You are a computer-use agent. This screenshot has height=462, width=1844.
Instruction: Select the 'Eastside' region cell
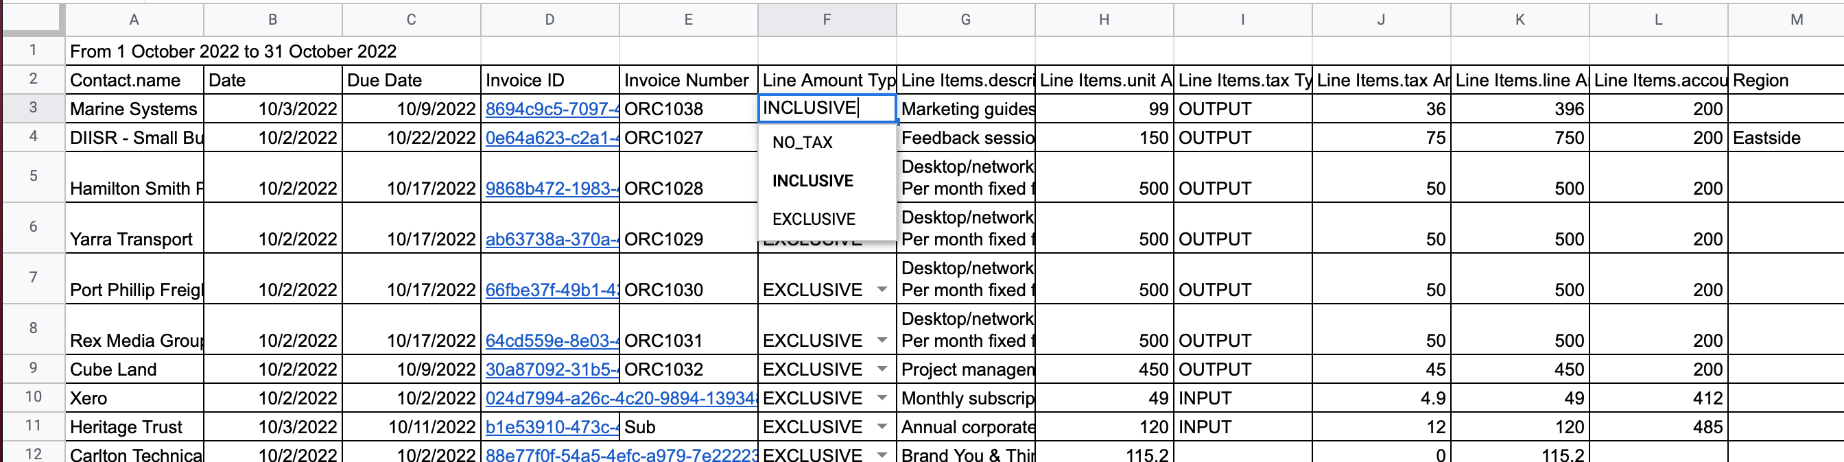click(x=1787, y=137)
